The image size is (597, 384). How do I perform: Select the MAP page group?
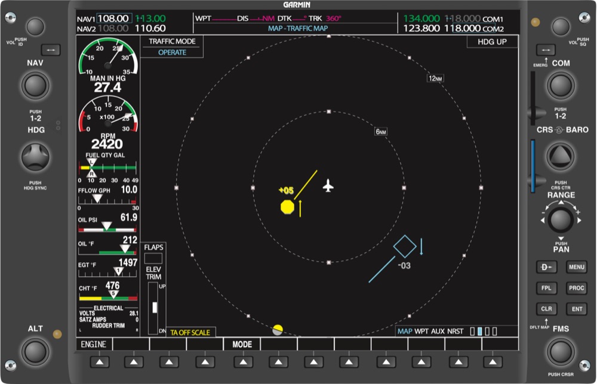[405, 331]
